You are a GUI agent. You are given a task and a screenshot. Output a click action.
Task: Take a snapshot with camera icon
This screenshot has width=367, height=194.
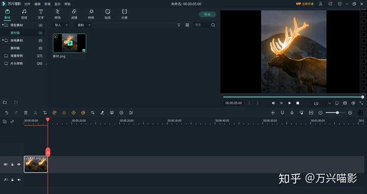tap(345, 103)
